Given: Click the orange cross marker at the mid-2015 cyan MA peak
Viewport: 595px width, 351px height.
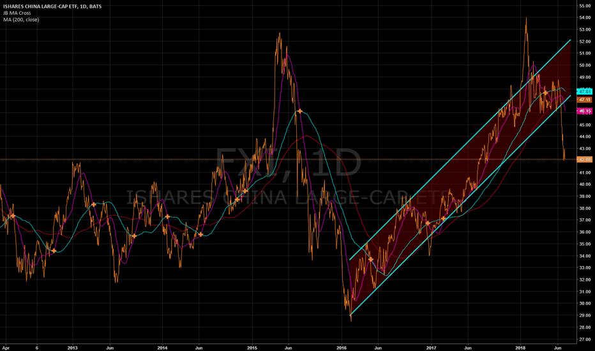Looking at the screenshot, I should [300, 111].
